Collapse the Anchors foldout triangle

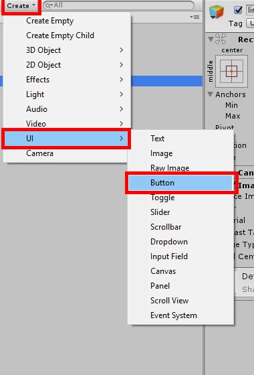210,94
